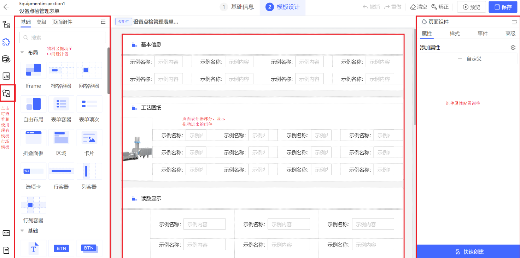Click first 示例内容 input in 基本信息
Viewport: 520px width, 258px height.
[169, 61]
